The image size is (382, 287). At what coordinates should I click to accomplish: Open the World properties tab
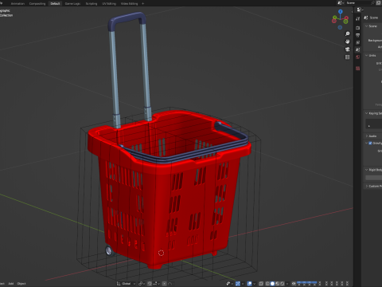[357, 57]
